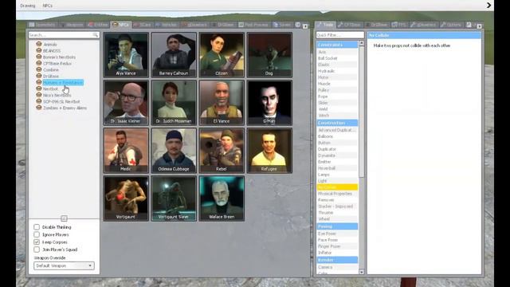Select Animals NPC category
Screen dimensions: 510x287
[49, 45]
